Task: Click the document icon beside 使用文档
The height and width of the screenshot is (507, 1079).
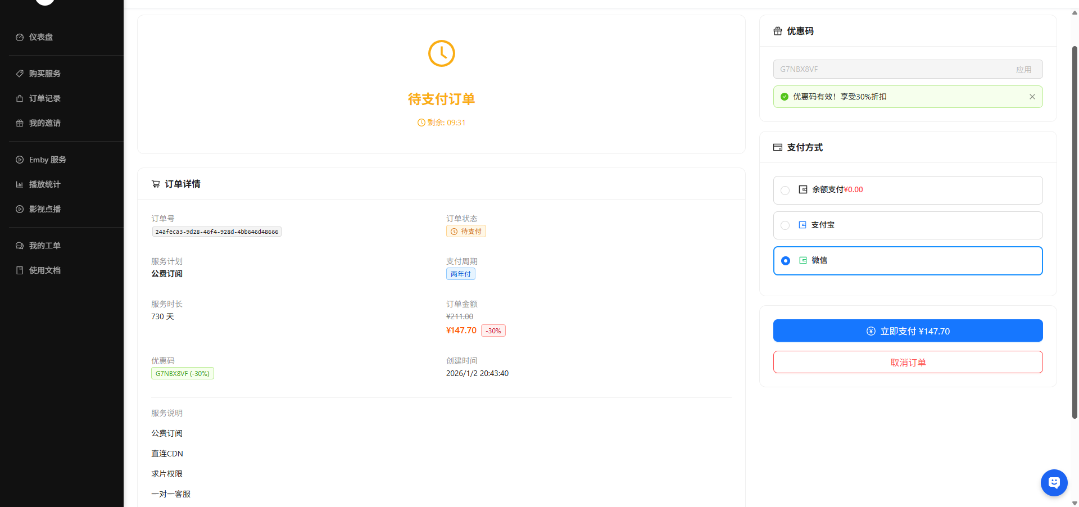Action: click(20, 270)
